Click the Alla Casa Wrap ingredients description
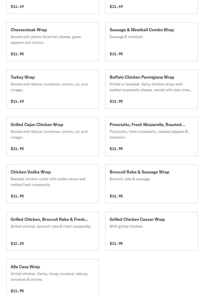204x294 pixels. tap(49, 277)
